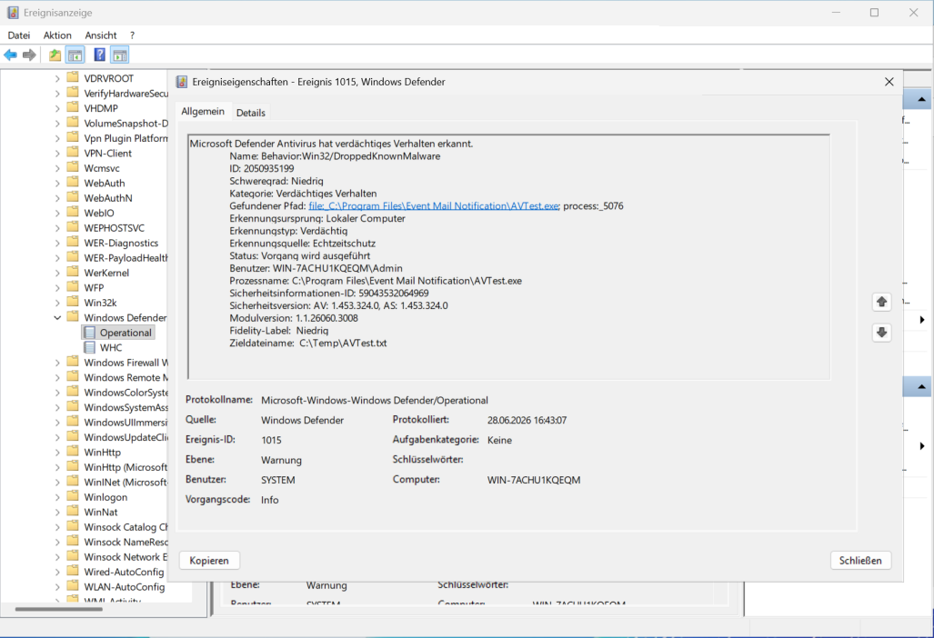Screen dimensions: 934x638
Task: Expand upper action pane submenu arrow
Action: tap(922, 320)
